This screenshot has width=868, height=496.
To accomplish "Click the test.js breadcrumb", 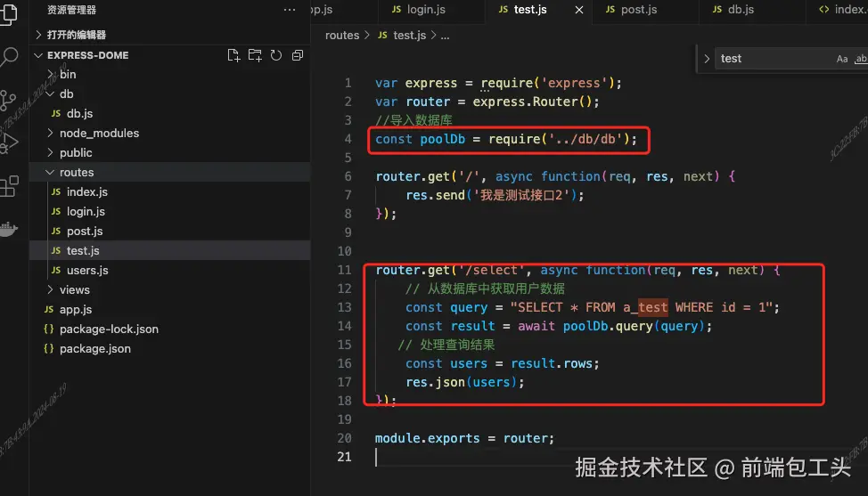I will 403,36.
